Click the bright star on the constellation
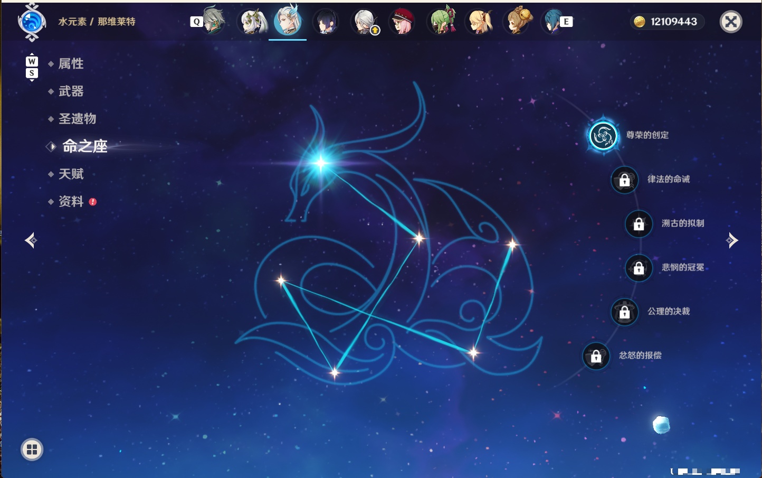Screen dimensions: 762x478 [x=321, y=162]
